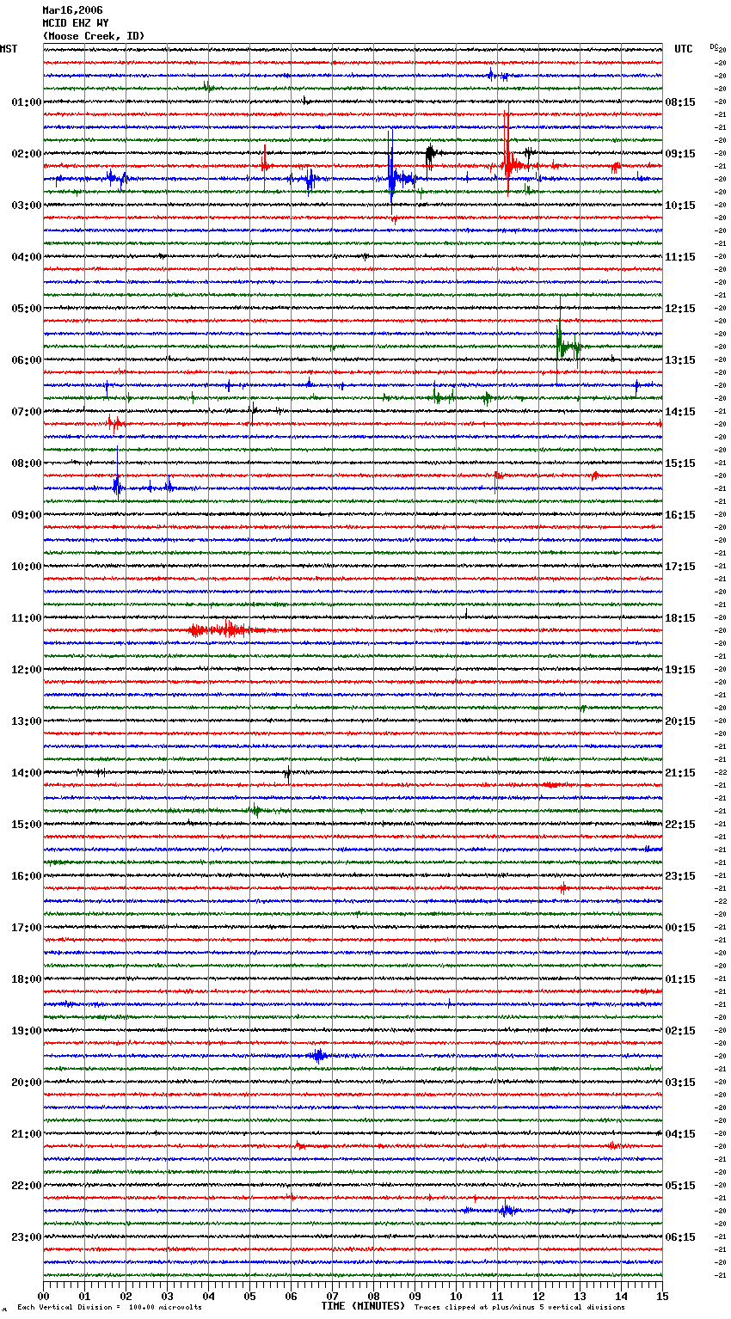Click the large green event above 06:00
The height and width of the screenshot is (1319, 731).
(x=568, y=344)
